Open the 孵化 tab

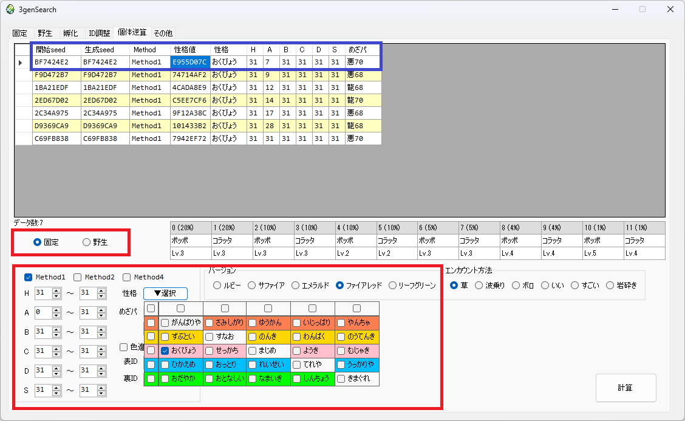70,33
